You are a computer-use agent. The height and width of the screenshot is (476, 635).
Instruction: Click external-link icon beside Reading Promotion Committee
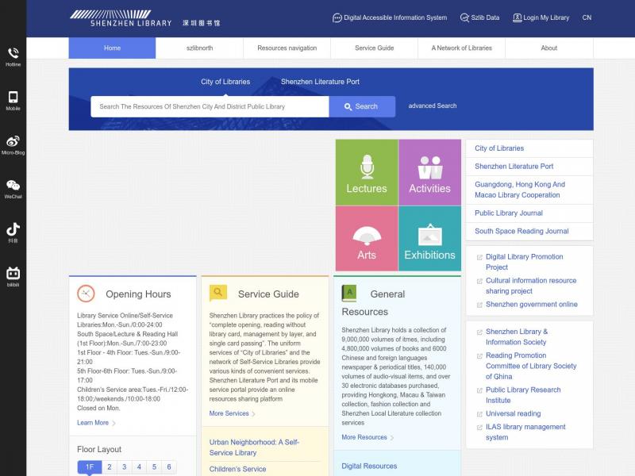[x=479, y=356]
